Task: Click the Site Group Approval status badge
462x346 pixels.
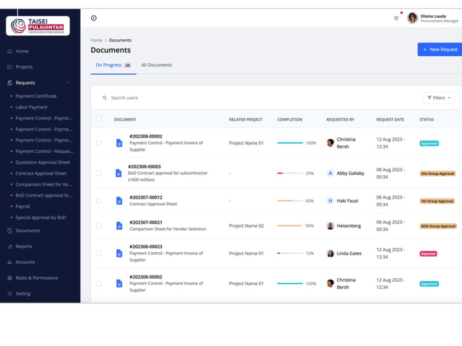Action: [438, 174]
